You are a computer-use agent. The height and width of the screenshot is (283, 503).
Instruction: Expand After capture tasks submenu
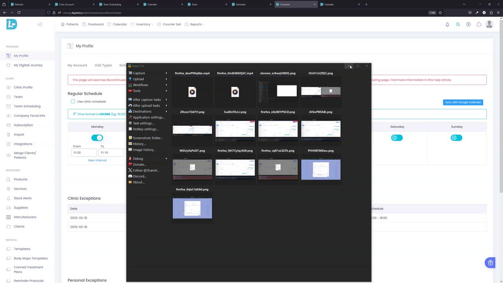[x=148, y=99]
